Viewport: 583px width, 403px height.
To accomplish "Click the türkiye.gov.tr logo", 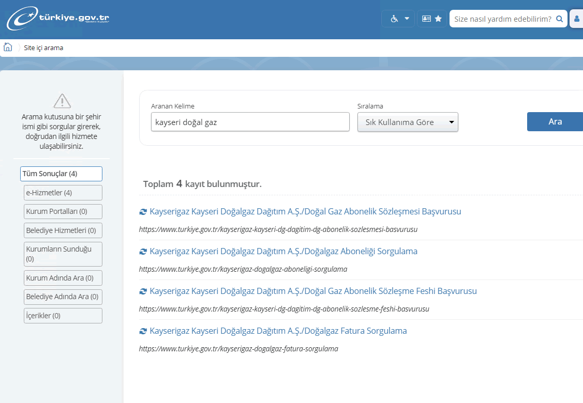I will [58, 19].
